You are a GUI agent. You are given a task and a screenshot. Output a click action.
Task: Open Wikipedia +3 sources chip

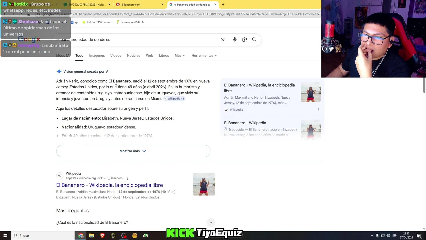click(x=174, y=99)
